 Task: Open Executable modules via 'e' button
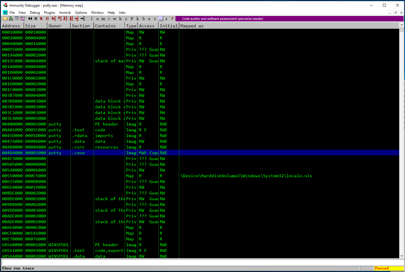click(x=97, y=19)
